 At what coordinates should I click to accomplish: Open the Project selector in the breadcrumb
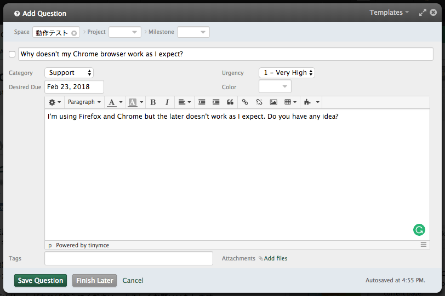pyautogui.click(x=125, y=32)
